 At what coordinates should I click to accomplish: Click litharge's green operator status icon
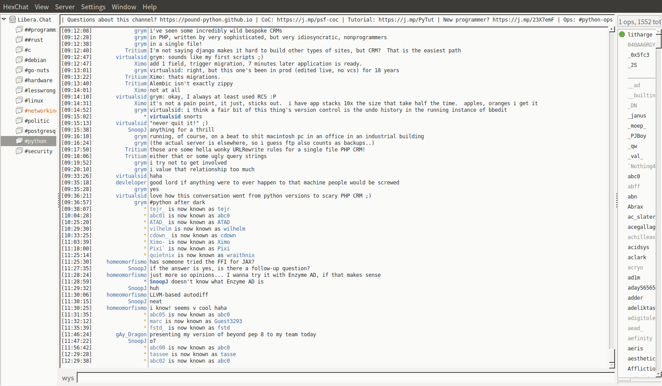622,34
